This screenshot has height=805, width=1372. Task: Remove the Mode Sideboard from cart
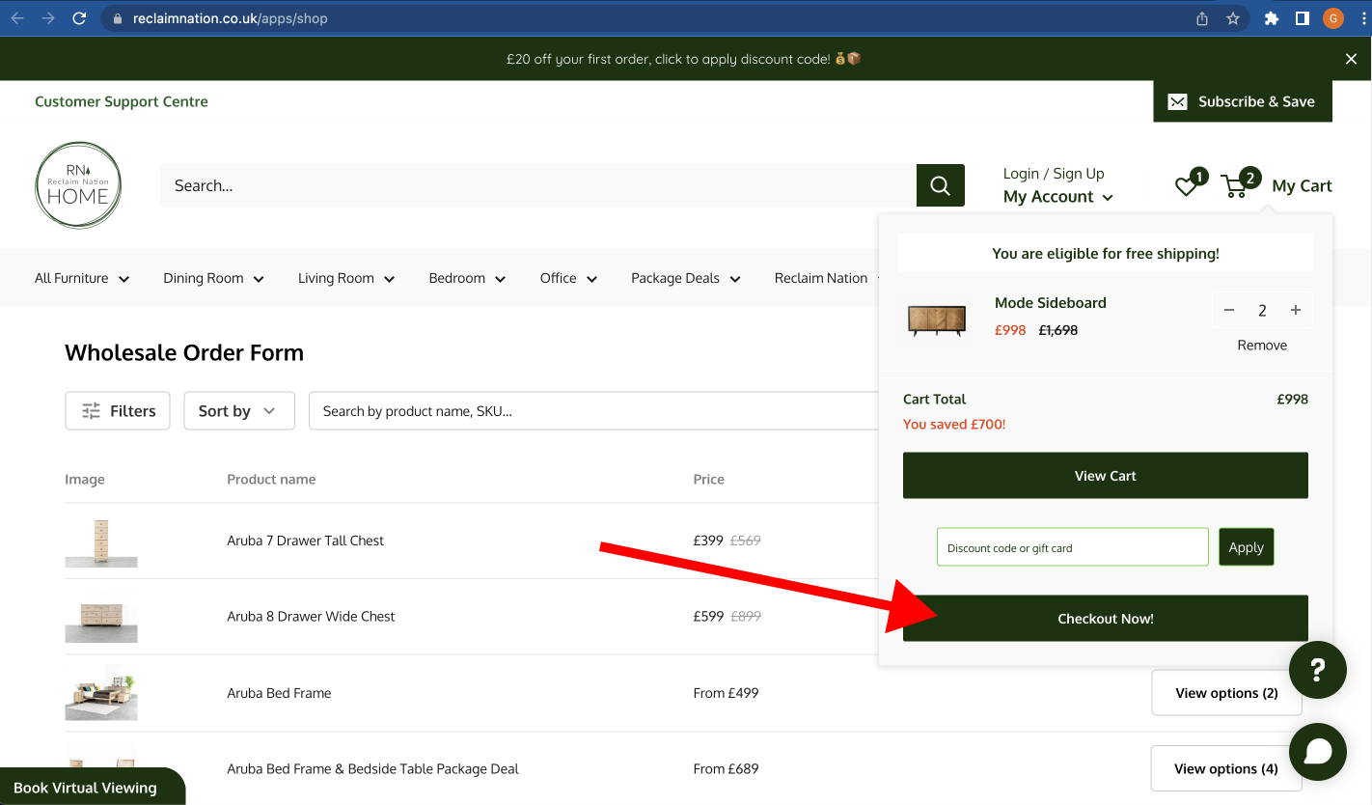point(1262,346)
